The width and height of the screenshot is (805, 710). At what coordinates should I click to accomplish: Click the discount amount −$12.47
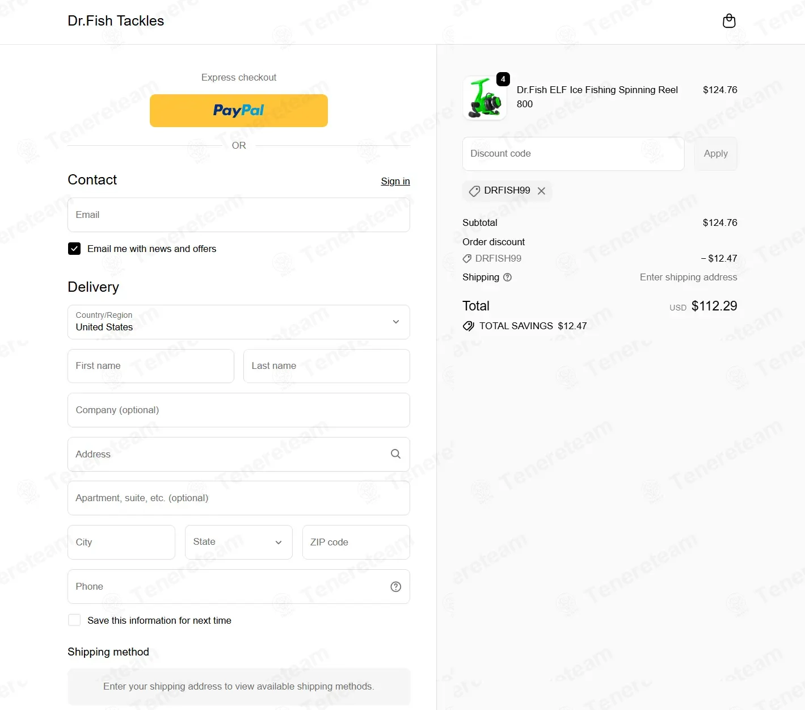[719, 258]
